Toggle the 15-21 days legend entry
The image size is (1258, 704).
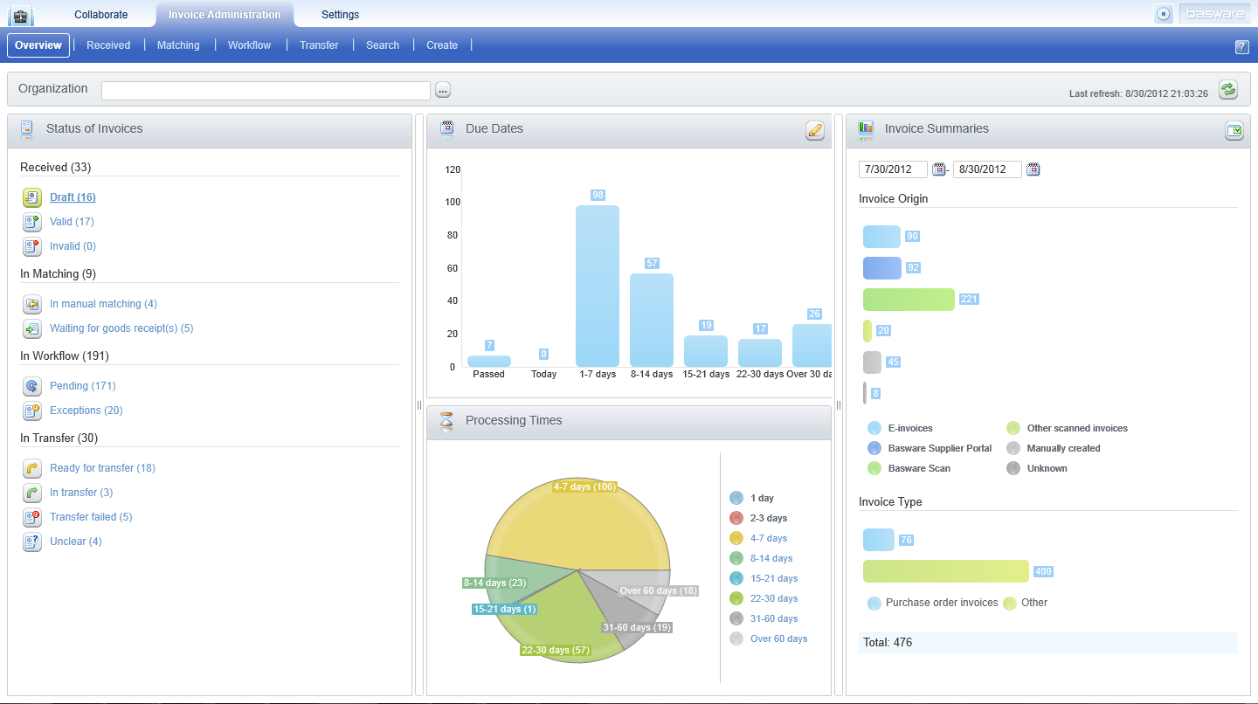pos(764,578)
